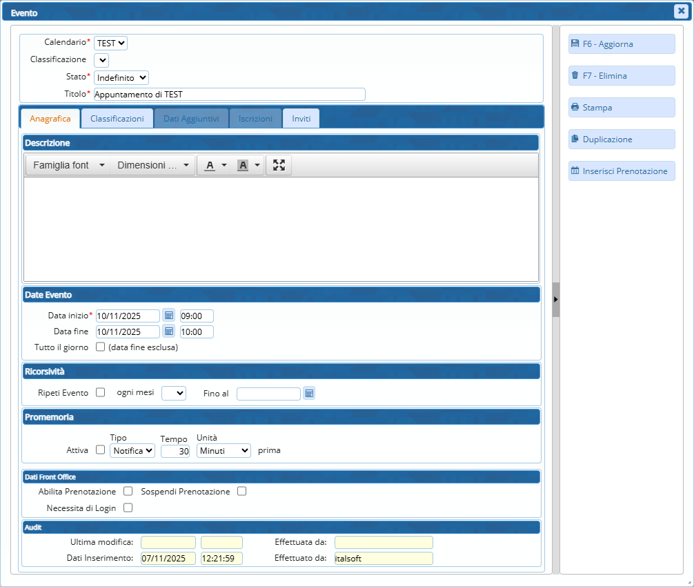Expand the Stato dropdown showing Indefinito
Screen dimensions: 694x587
coord(121,78)
